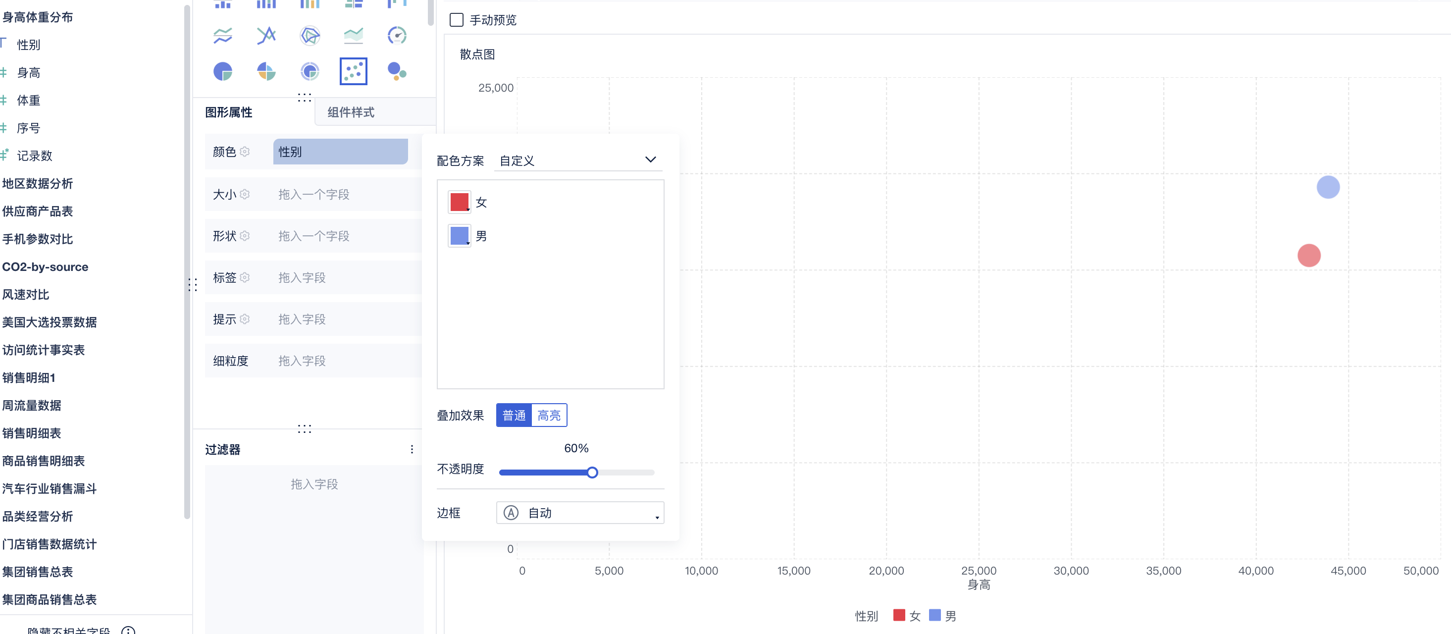Click the 不透明度 slider handle
The height and width of the screenshot is (634, 1451).
pos(591,472)
